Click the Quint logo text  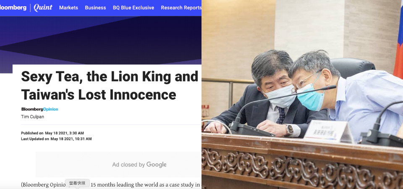tap(43, 8)
